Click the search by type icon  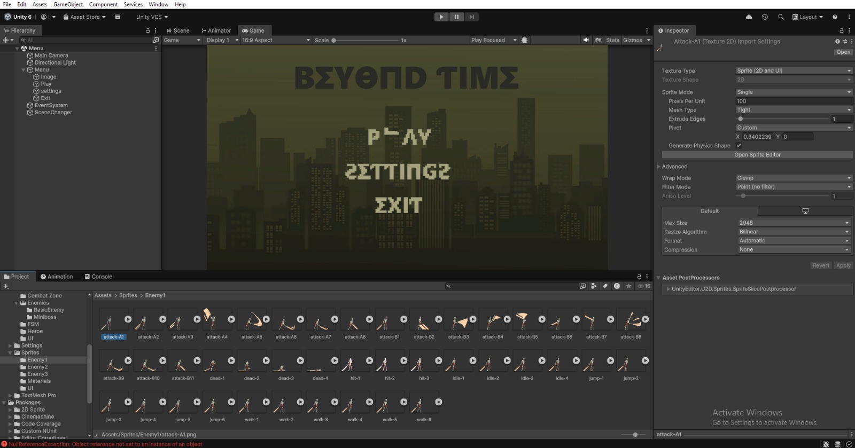click(x=594, y=286)
